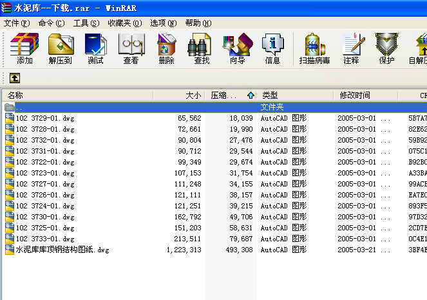Click the 文件夹 type label in first row
This screenshot has height=300, width=427.
pyautogui.click(x=272, y=107)
